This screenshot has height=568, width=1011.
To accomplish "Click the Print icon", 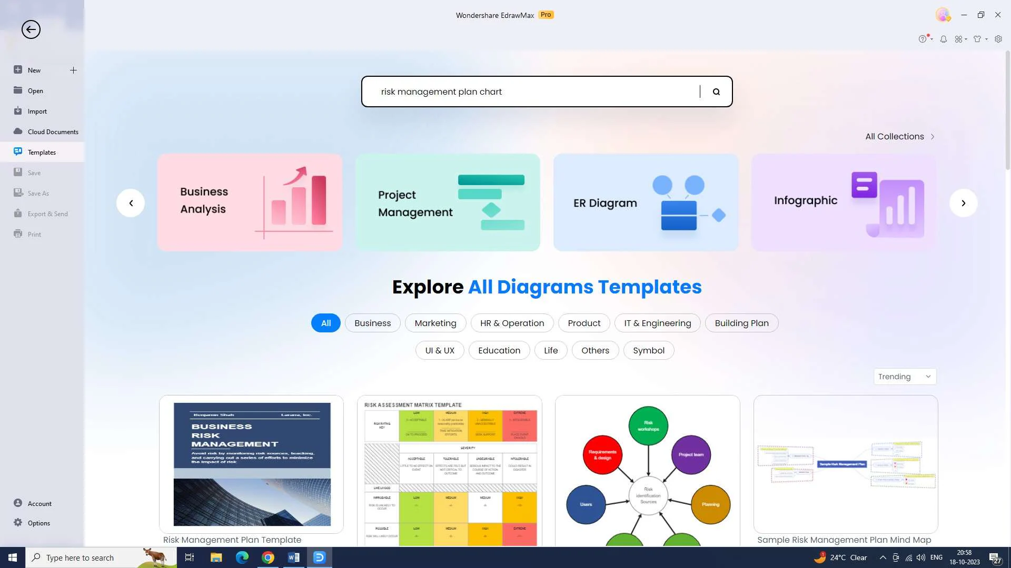I will (17, 234).
